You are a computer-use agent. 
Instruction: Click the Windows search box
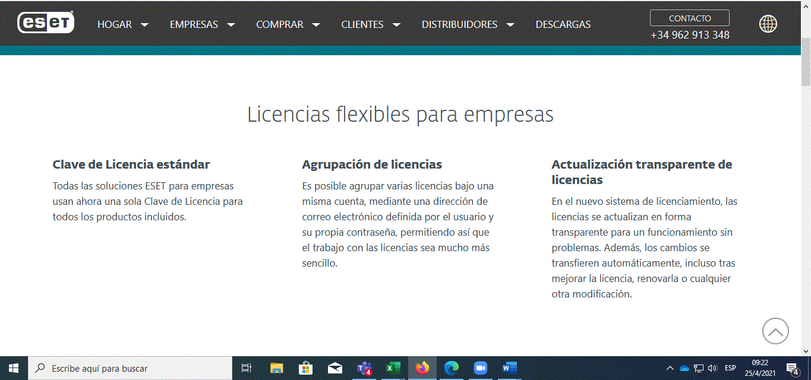130,368
